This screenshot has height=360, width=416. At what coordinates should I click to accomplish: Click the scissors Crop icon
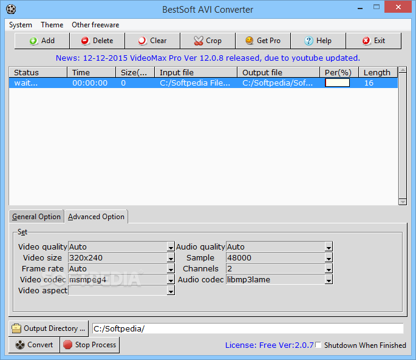[x=199, y=41]
